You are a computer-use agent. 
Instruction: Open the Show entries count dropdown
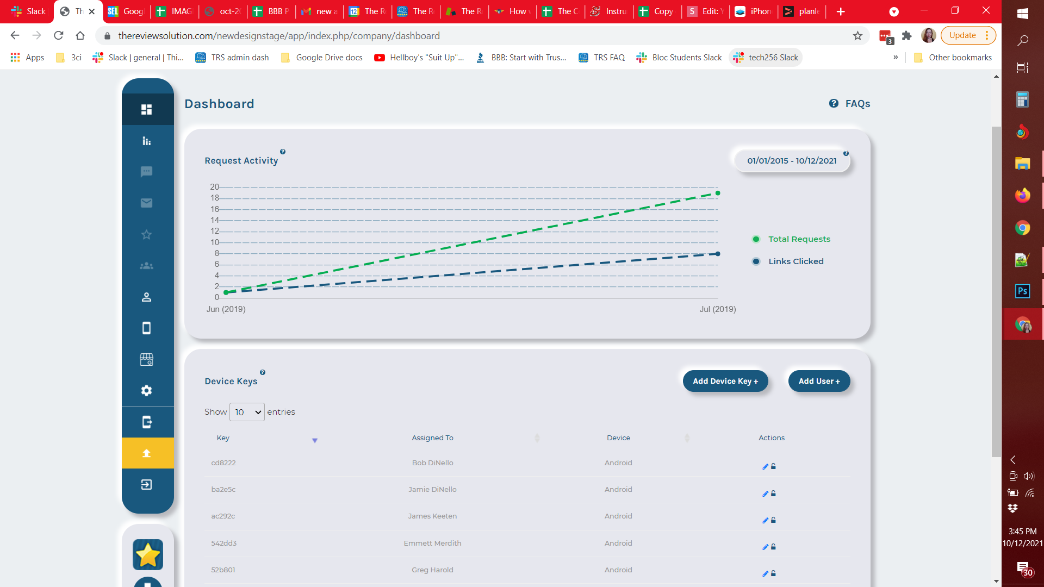pos(247,412)
